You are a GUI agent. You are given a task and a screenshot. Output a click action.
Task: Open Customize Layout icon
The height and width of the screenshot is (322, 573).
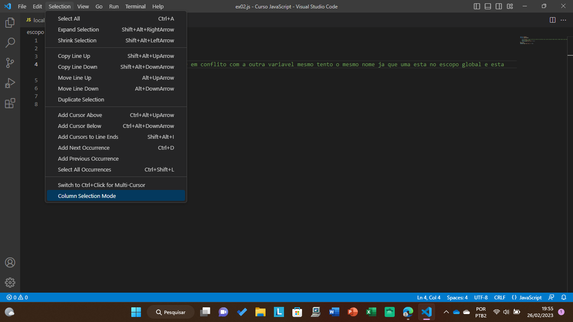pos(510,6)
